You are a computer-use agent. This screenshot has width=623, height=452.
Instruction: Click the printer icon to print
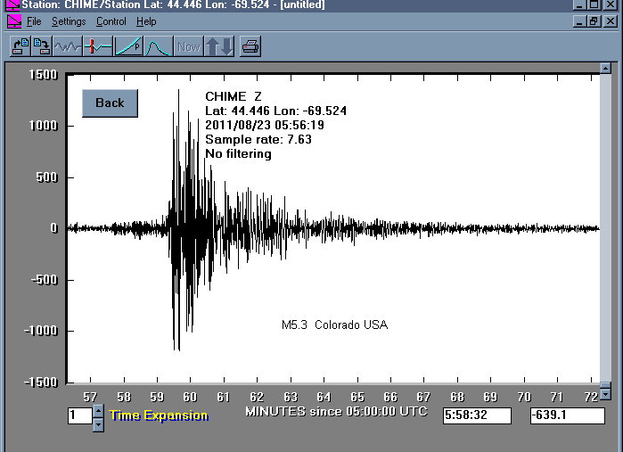click(250, 45)
